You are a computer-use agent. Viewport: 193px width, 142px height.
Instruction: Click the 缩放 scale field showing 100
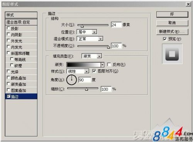(x=106, y=89)
